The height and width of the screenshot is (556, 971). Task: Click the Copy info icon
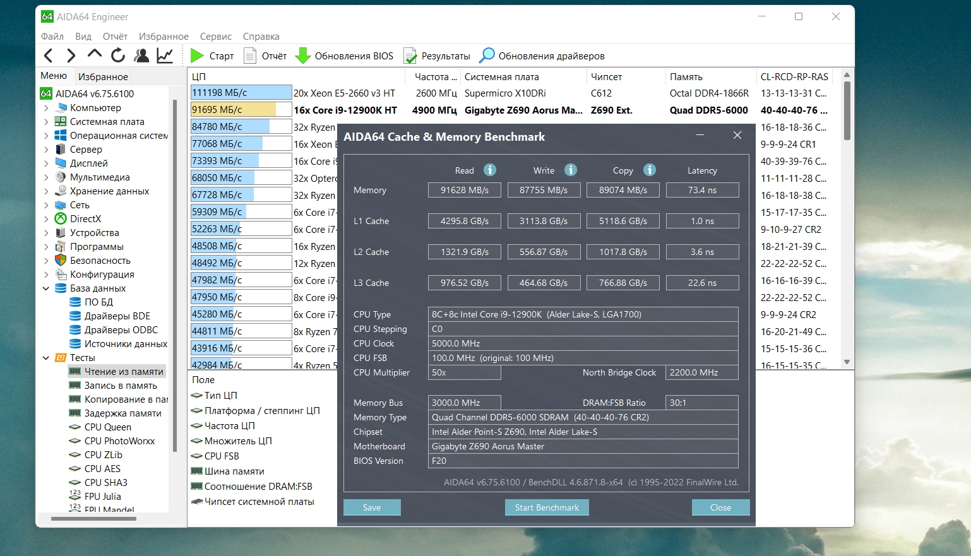pyautogui.click(x=650, y=170)
